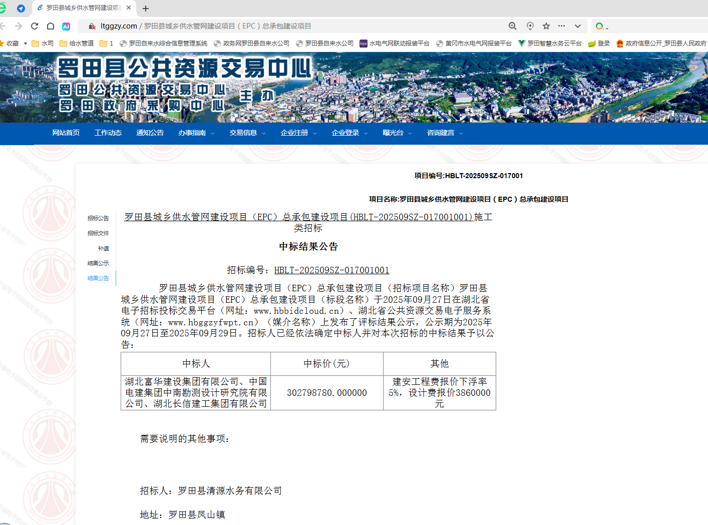Expand the 交易信息 navigation dropdown
Image resolution: width=708 pixels, height=525 pixels.
pos(247,133)
